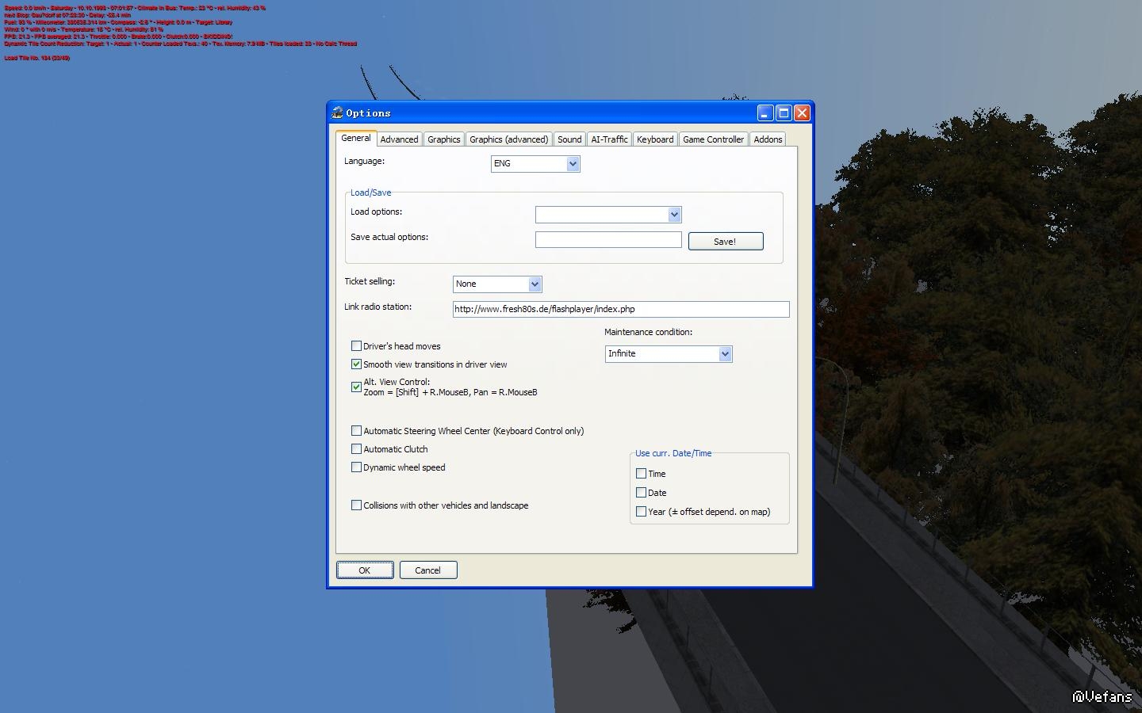Click Cancel to dismiss options

(x=428, y=570)
